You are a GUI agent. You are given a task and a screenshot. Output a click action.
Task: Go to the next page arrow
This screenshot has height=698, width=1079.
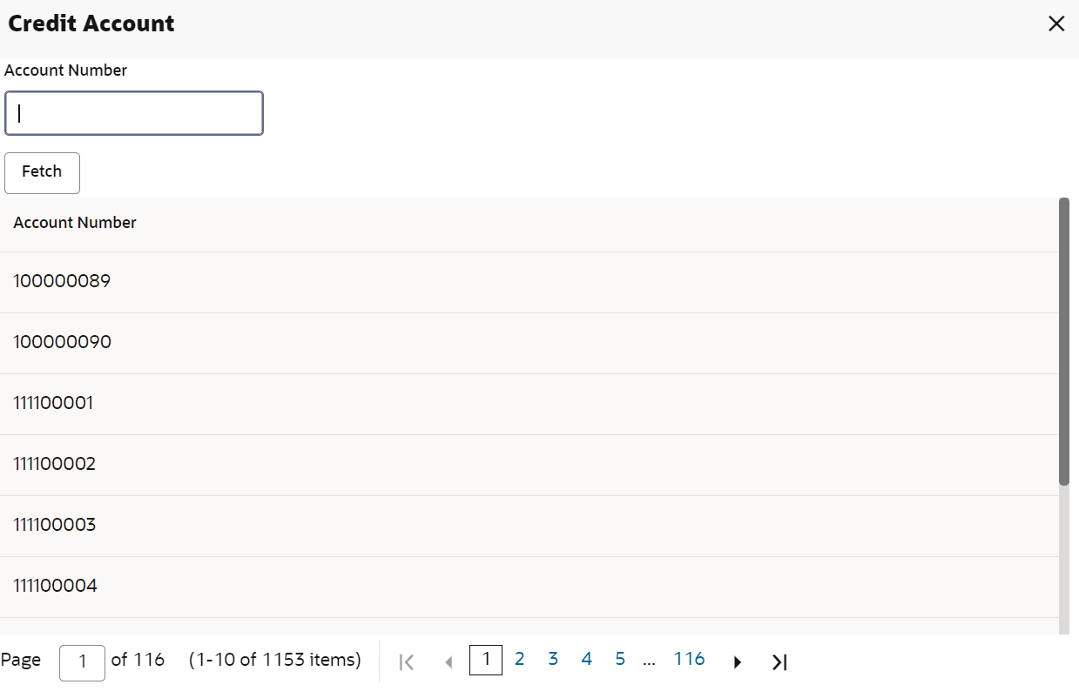[x=738, y=662]
